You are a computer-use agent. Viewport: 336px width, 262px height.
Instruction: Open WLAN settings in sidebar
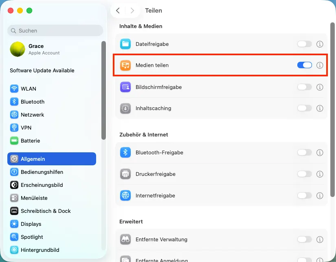(51, 89)
